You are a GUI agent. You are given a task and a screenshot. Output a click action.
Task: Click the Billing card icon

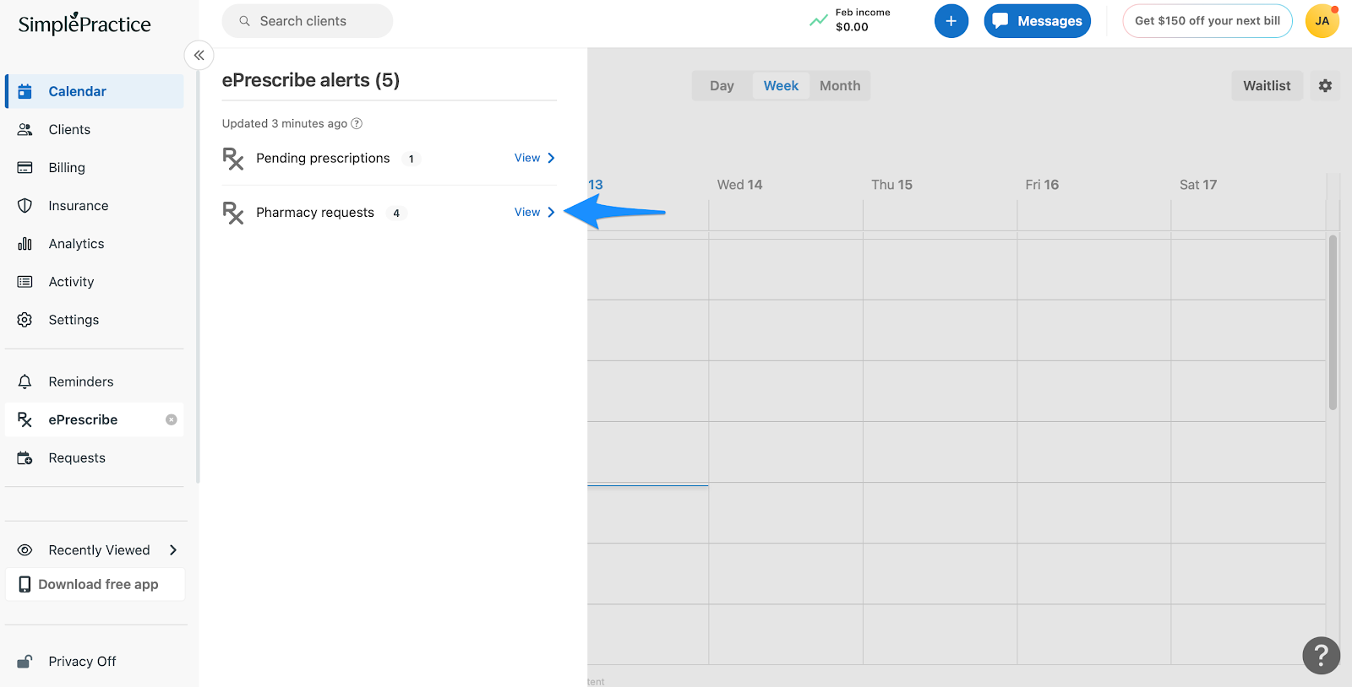[25, 167]
